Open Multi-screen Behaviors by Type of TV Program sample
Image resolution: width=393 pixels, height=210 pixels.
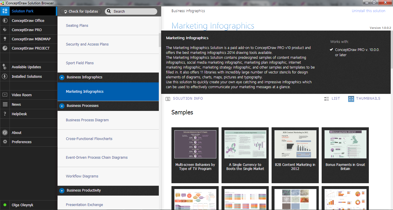pos(195,155)
